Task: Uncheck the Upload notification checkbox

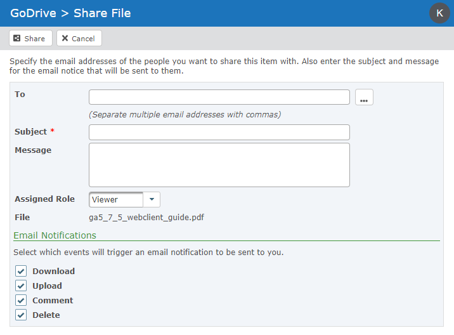Action: (21, 286)
